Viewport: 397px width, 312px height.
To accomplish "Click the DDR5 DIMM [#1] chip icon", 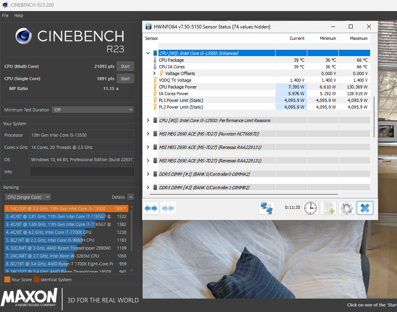I will (x=155, y=174).
